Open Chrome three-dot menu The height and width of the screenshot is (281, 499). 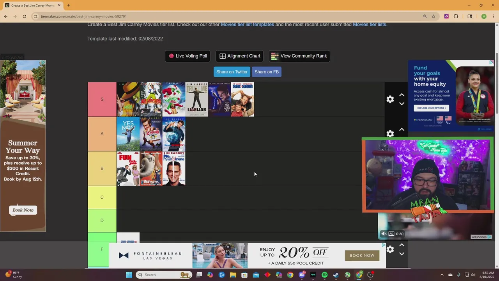pos(494,16)
